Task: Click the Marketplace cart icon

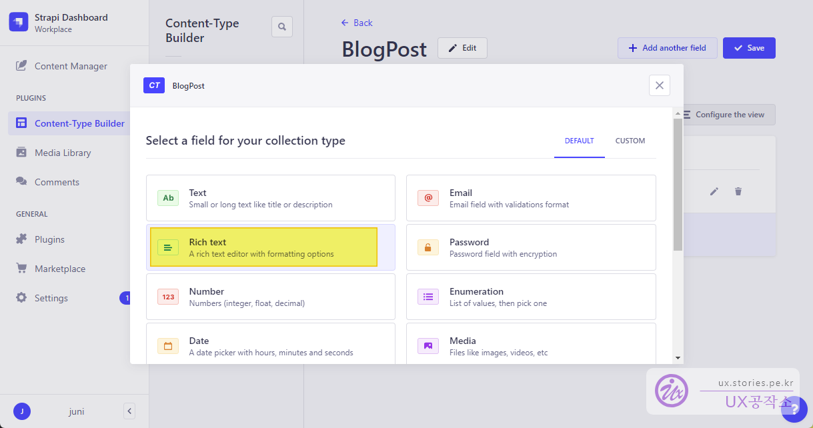Action: coord(21,269)
